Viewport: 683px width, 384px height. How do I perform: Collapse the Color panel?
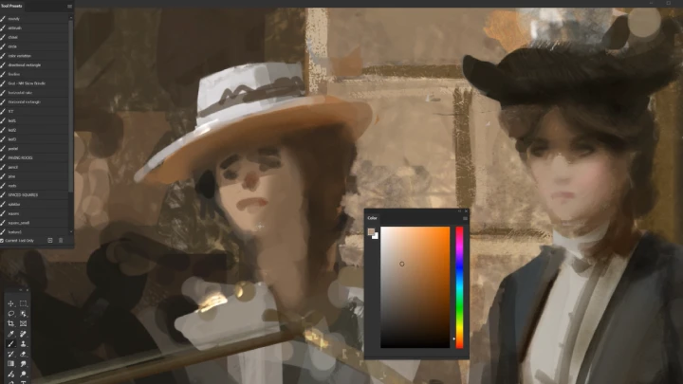459,211
